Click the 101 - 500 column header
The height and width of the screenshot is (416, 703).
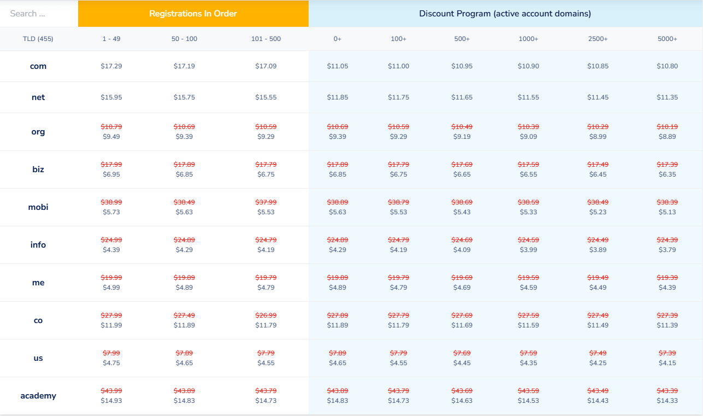266,39
